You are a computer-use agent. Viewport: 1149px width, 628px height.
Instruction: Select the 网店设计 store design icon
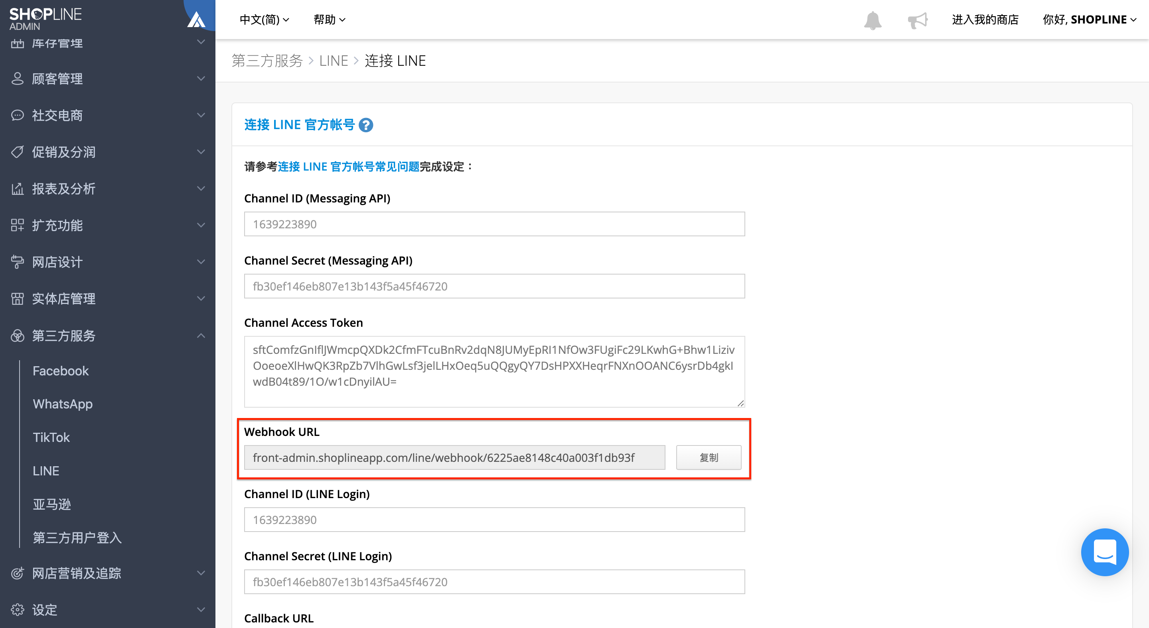(x=18, y=262)
